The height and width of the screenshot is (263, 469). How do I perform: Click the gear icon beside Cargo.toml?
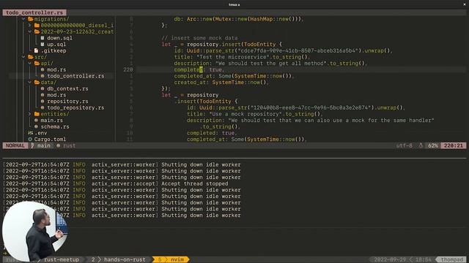(30, 140)
